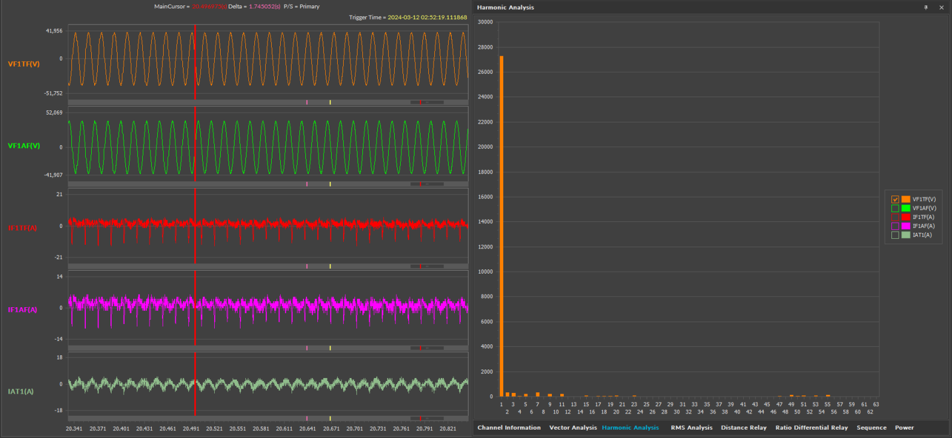The width and height of the screenshot is (952, 438).
Task: Open the RMS Analysis tab
Action: (691, 428)
